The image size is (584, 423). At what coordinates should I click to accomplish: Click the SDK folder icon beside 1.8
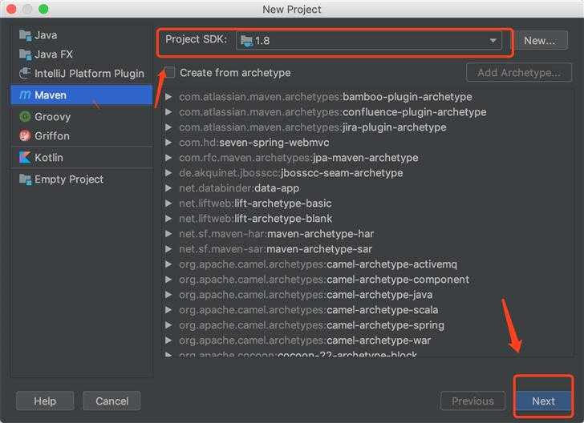[x=246, y=40]
